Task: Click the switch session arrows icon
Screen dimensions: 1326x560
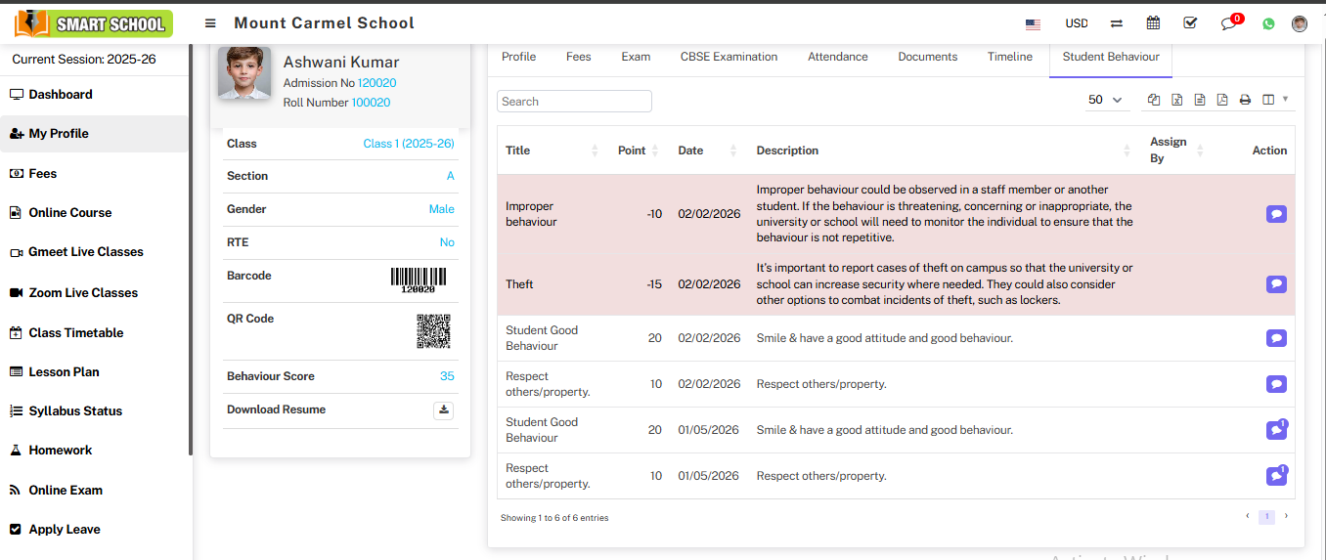Action: (1116, 23)
